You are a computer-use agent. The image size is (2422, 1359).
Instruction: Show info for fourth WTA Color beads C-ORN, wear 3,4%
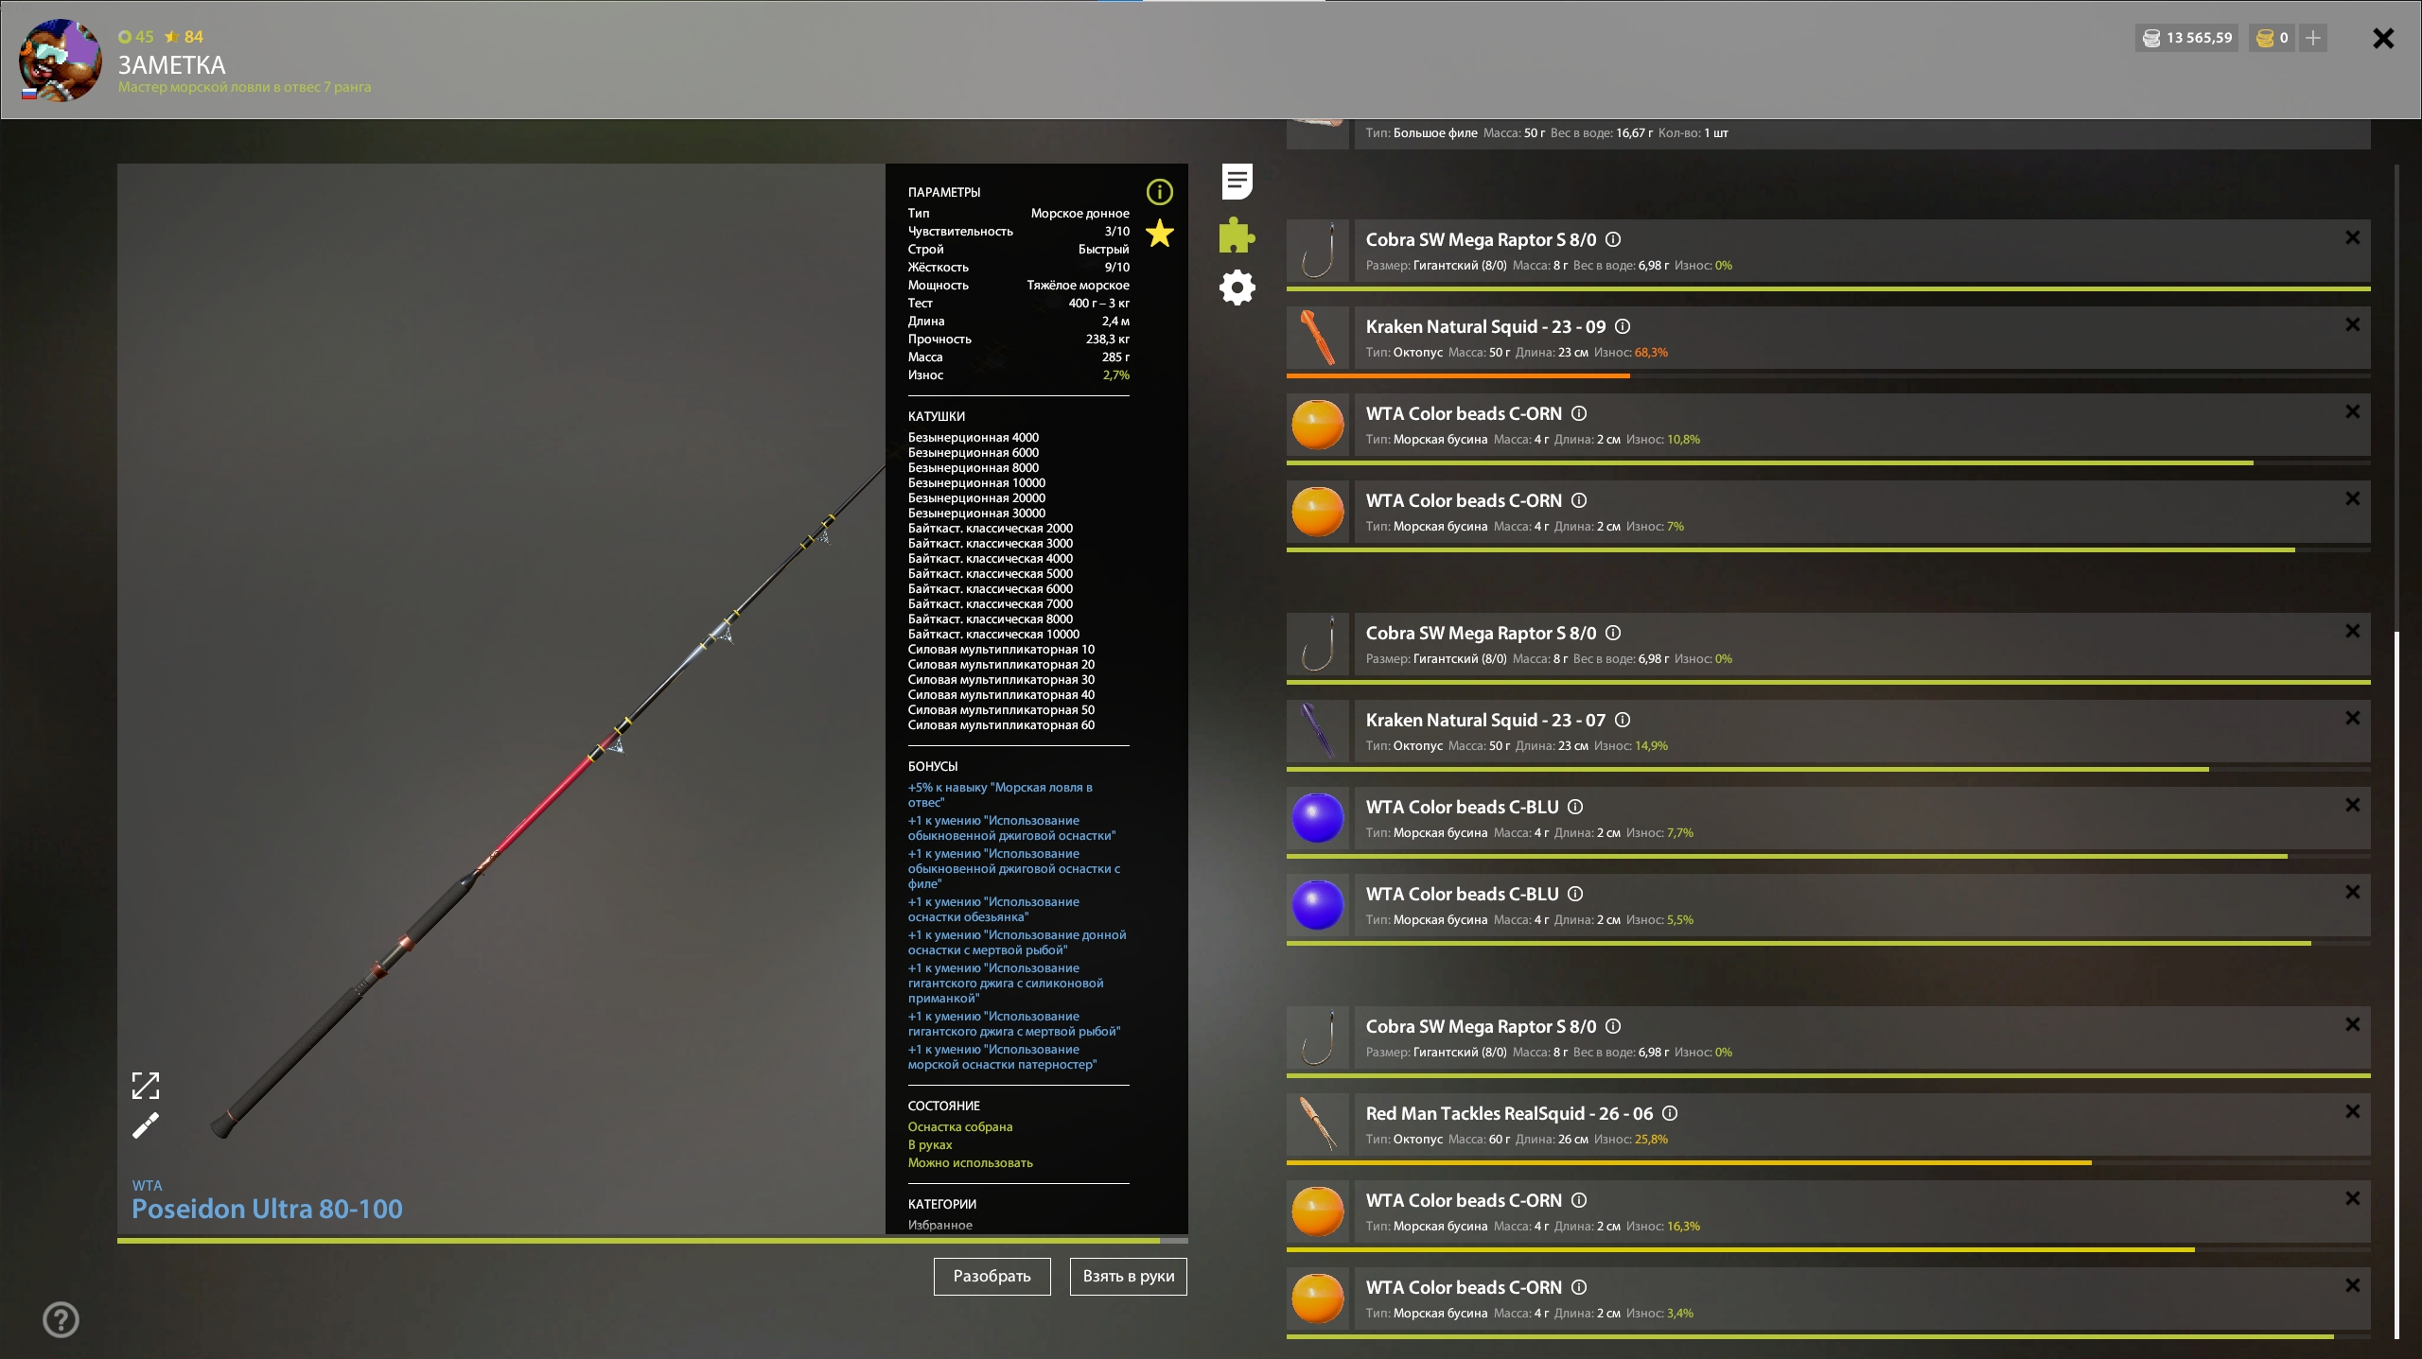tap(1579, 1288)
